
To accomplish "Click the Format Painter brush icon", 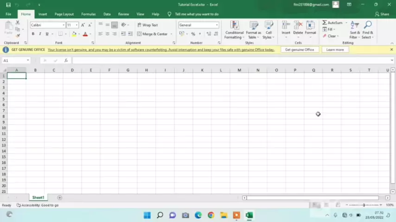I will [18, 36].
